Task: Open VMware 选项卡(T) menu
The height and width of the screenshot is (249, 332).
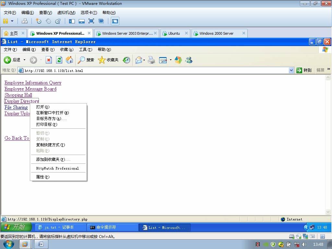Action: [89, 13]
